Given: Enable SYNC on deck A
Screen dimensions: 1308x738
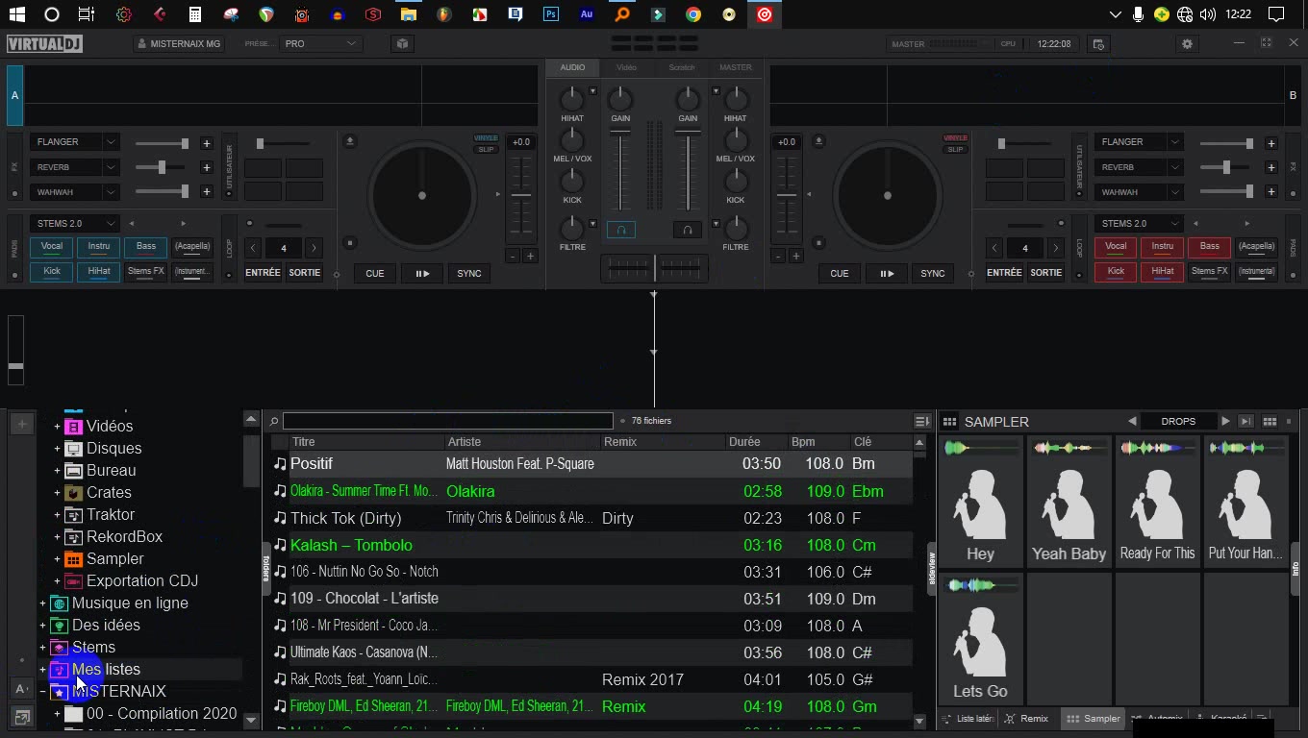Looking at the screenshot, I should 469,274.
